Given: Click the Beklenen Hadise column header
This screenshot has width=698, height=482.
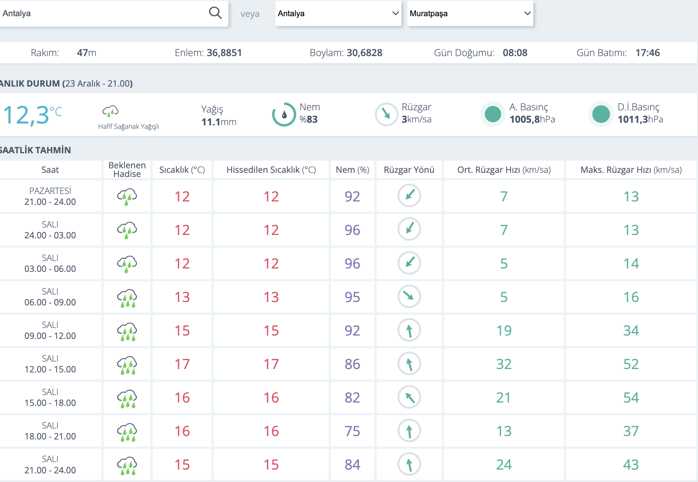Looking at the screenshot, I should (x=127, y=169).
